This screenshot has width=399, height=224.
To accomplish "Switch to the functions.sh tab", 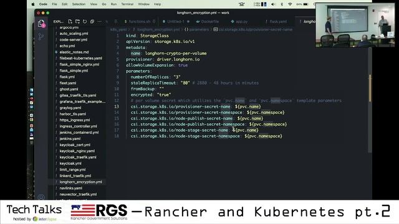I will [140, 22].
